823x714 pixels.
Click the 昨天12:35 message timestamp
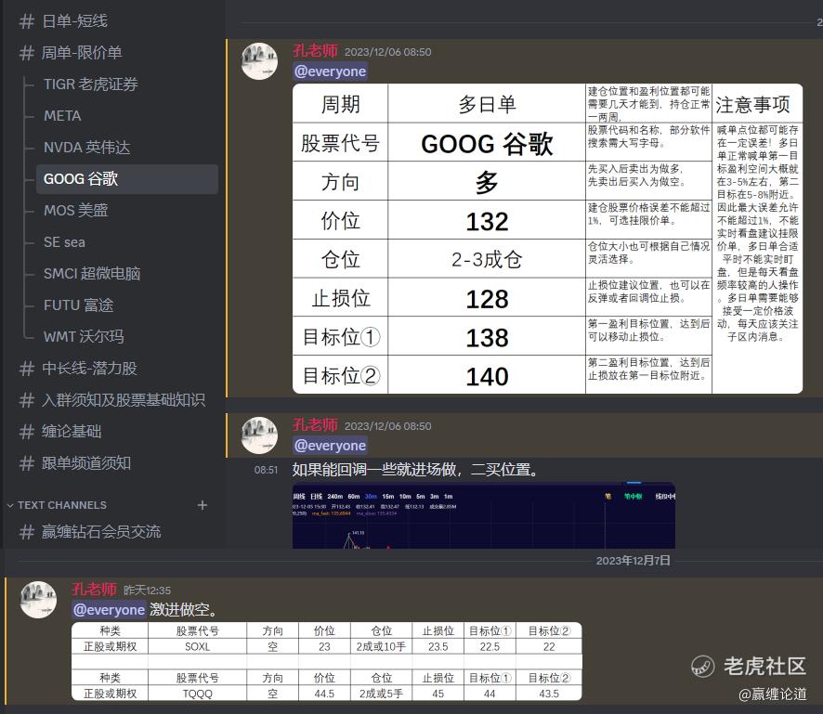(148, 591)
